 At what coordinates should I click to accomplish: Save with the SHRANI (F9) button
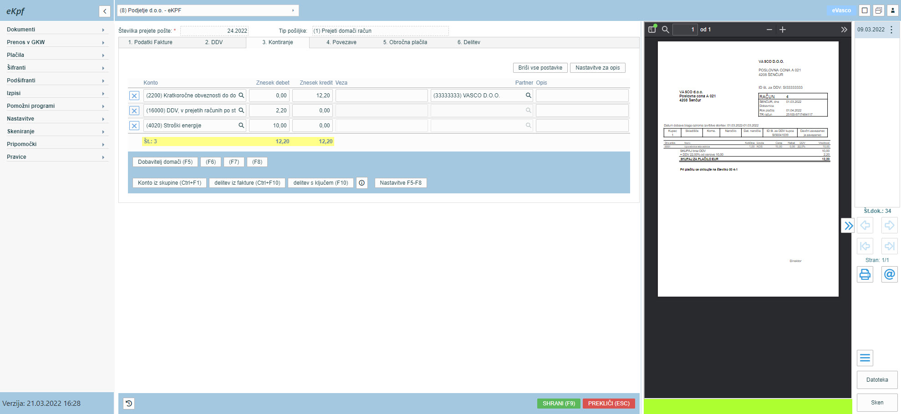(559, 404)
